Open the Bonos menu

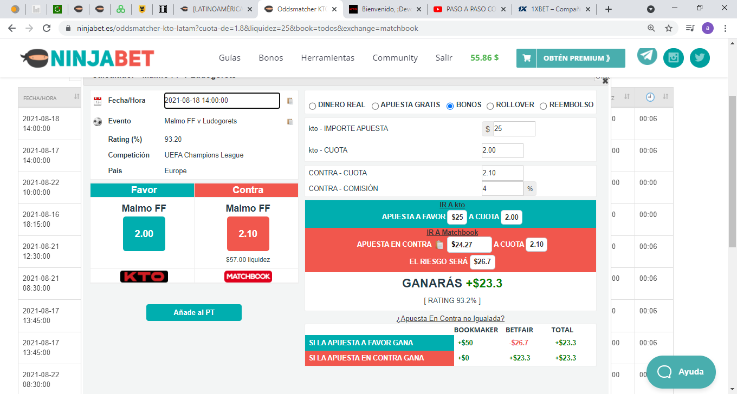[271, 58]
